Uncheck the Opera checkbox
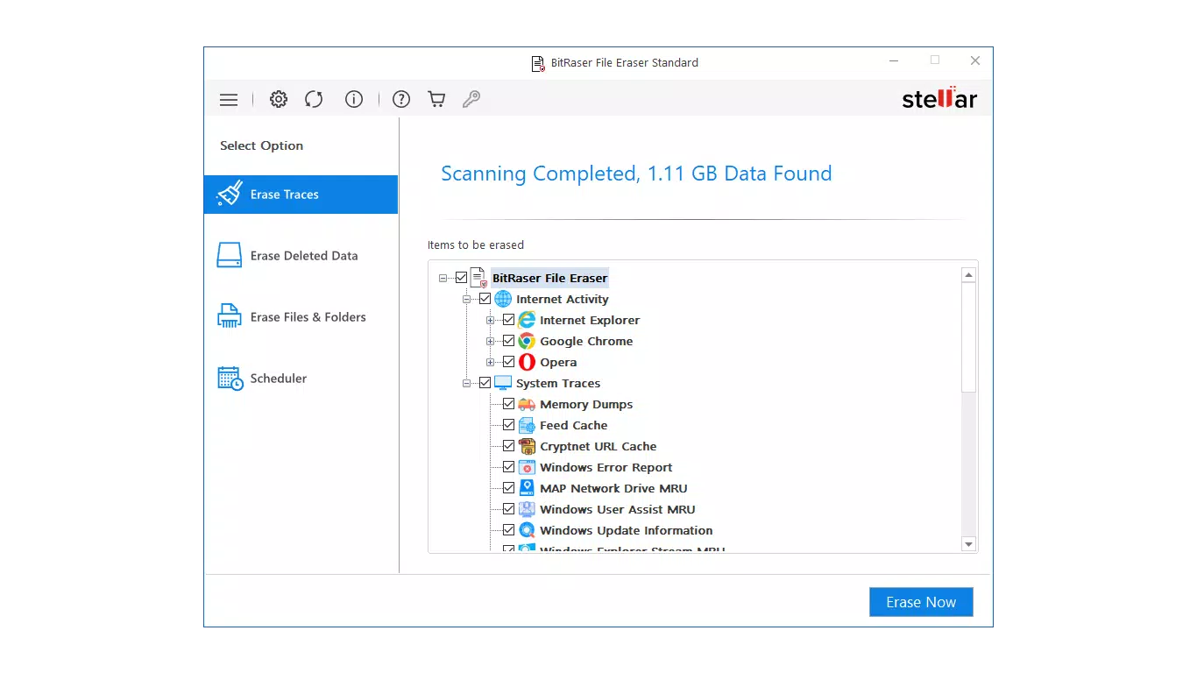Image resolution: width=1197 pixels, height=673 pixels. [x=509, y=362]
